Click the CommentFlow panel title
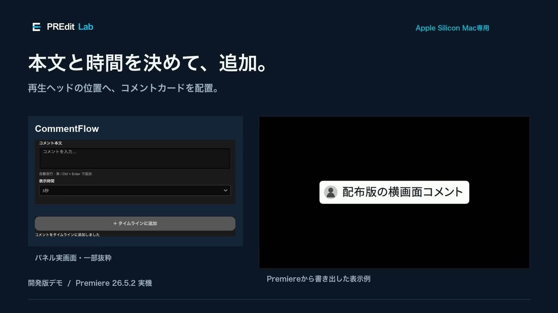 point(67,129)
